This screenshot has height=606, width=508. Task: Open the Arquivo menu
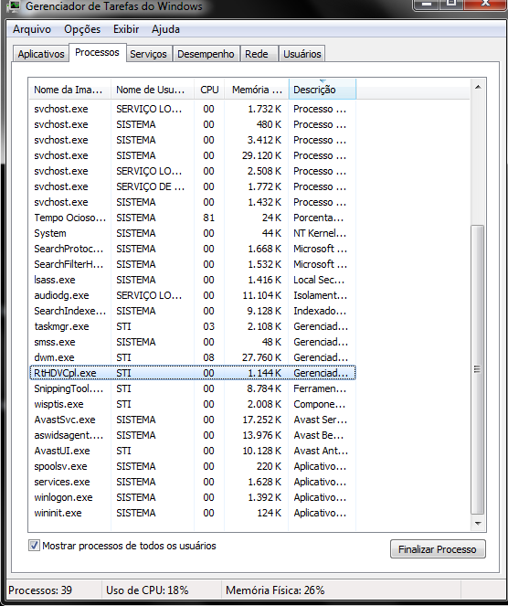[x=32, y=29]
